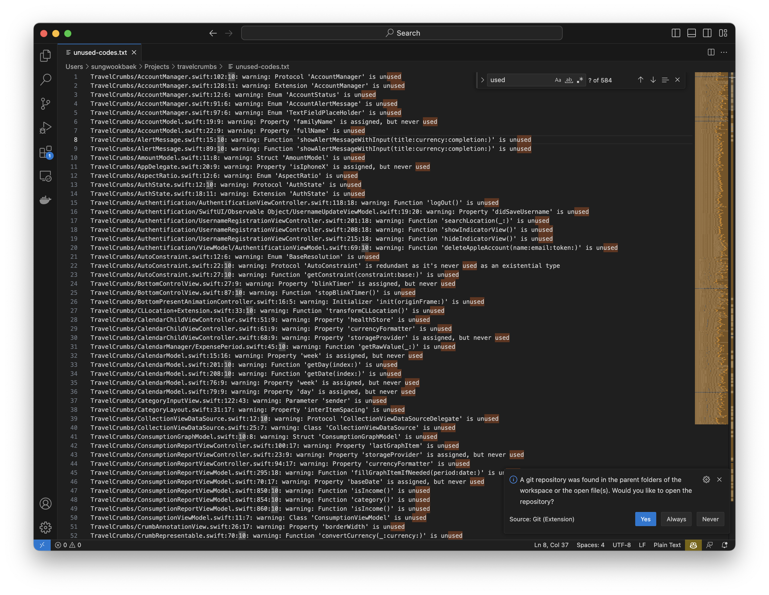The height and width of the screenshot is (595, 769).
Task: Open the Remote Explorer view
Action: tap(46, 176)
